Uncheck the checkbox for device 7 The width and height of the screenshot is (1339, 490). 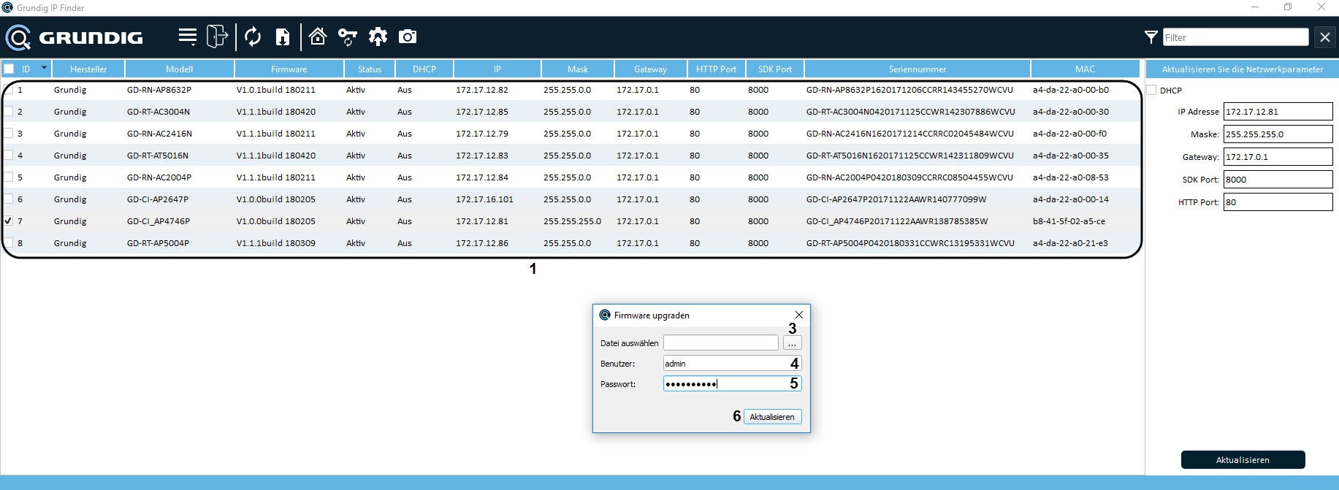pos(9,221)
